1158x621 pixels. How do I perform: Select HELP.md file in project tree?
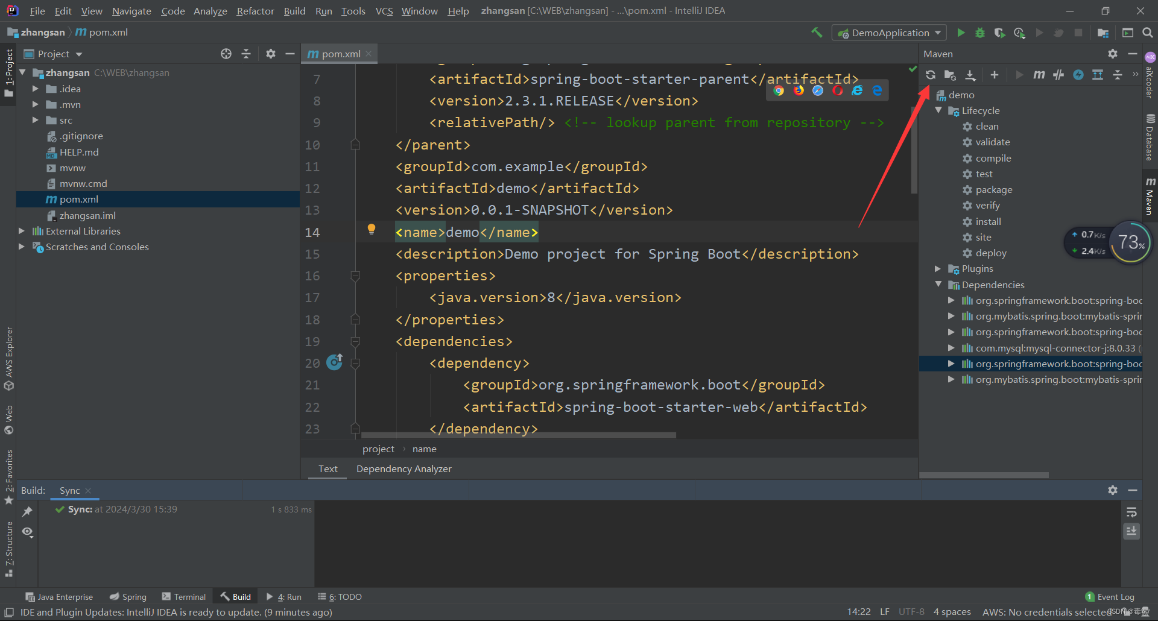coord(79,152)
